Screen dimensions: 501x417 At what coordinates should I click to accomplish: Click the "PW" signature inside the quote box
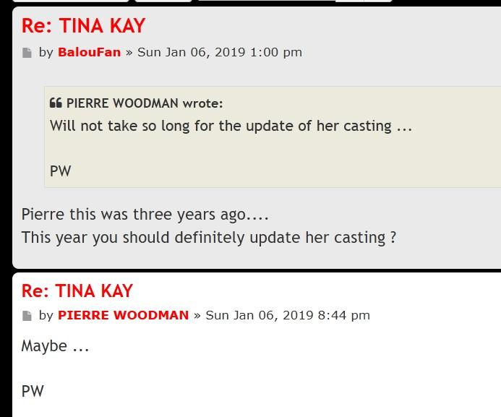click(x=61, y=171)
